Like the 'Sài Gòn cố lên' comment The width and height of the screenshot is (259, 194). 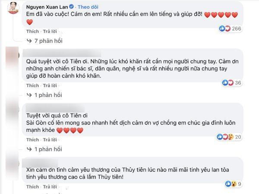32,140
